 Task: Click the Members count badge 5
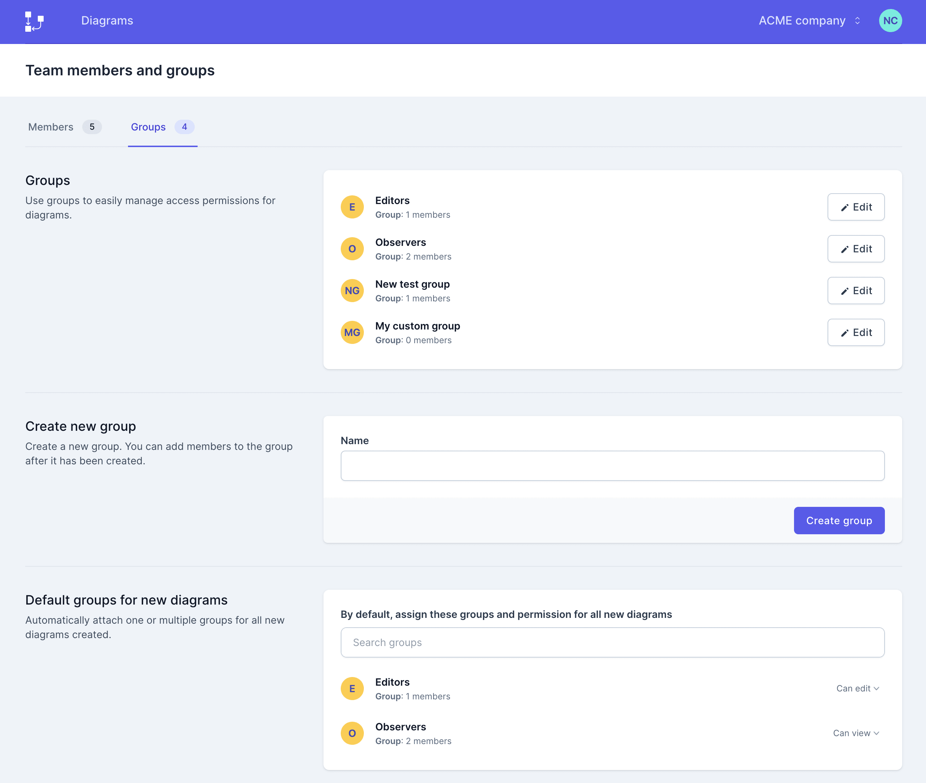(92, 127)
